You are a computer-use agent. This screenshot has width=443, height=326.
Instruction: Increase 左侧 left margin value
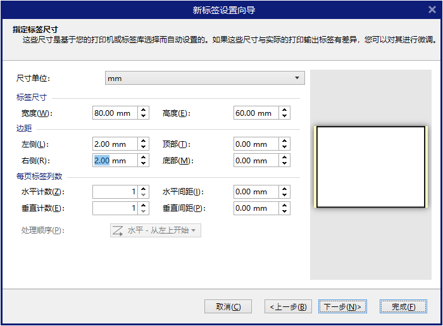pyautogui.click(x=144, y=141)
